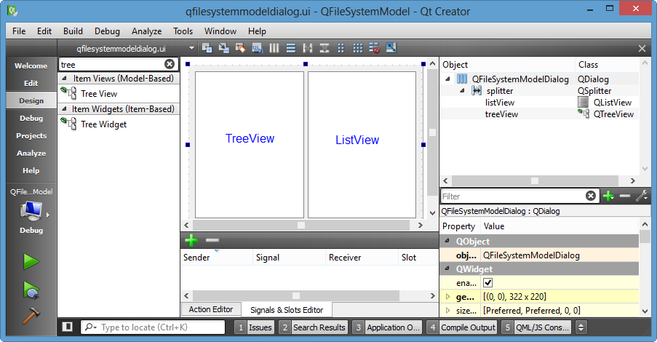The height and width of the screenshot is (342, 657).
Task: Click the Edit Widgets toolbar icon
Action: click(207, 48)
